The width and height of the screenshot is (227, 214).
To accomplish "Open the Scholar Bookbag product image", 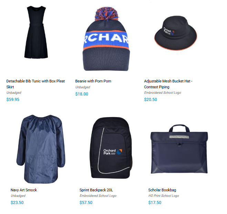I will pyautogui.click(x=179, y=149).
